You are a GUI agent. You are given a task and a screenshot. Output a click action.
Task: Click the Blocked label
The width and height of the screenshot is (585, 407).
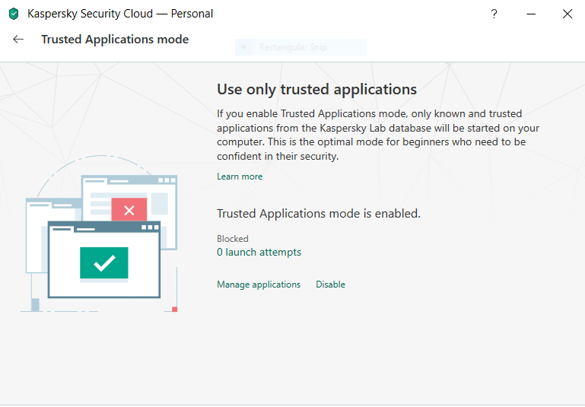[x=233, y=239]
